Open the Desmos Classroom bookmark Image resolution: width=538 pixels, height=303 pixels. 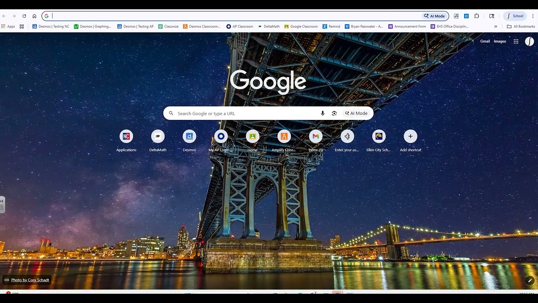coord(201,27)
